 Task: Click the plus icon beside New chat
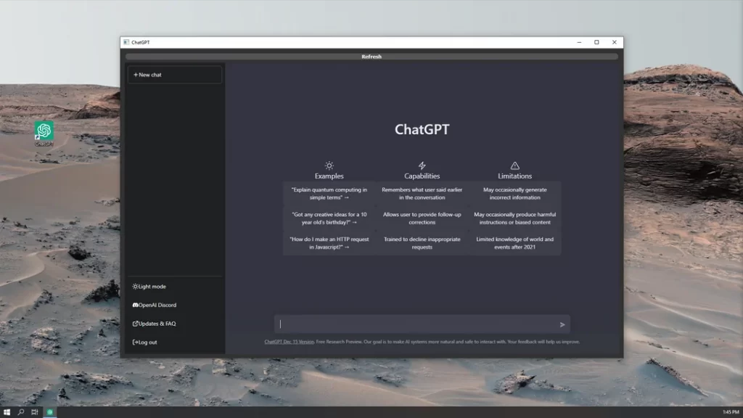tap(136, 75)
